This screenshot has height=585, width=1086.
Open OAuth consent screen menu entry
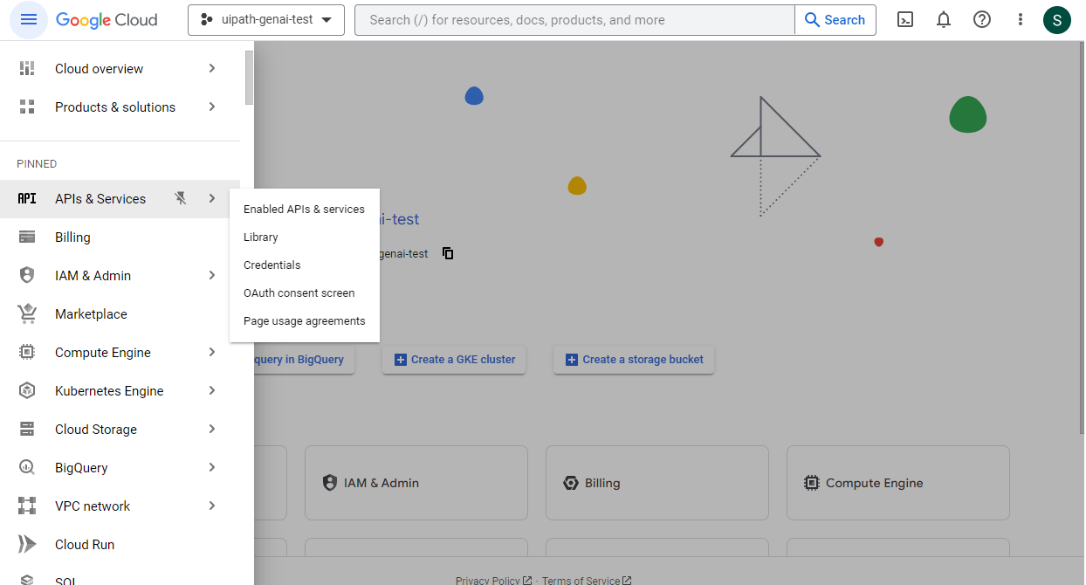pyautogui.click(x=299, y=292)
